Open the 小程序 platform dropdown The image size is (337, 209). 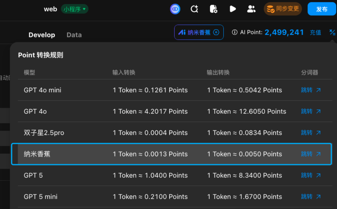pos(74,9)
